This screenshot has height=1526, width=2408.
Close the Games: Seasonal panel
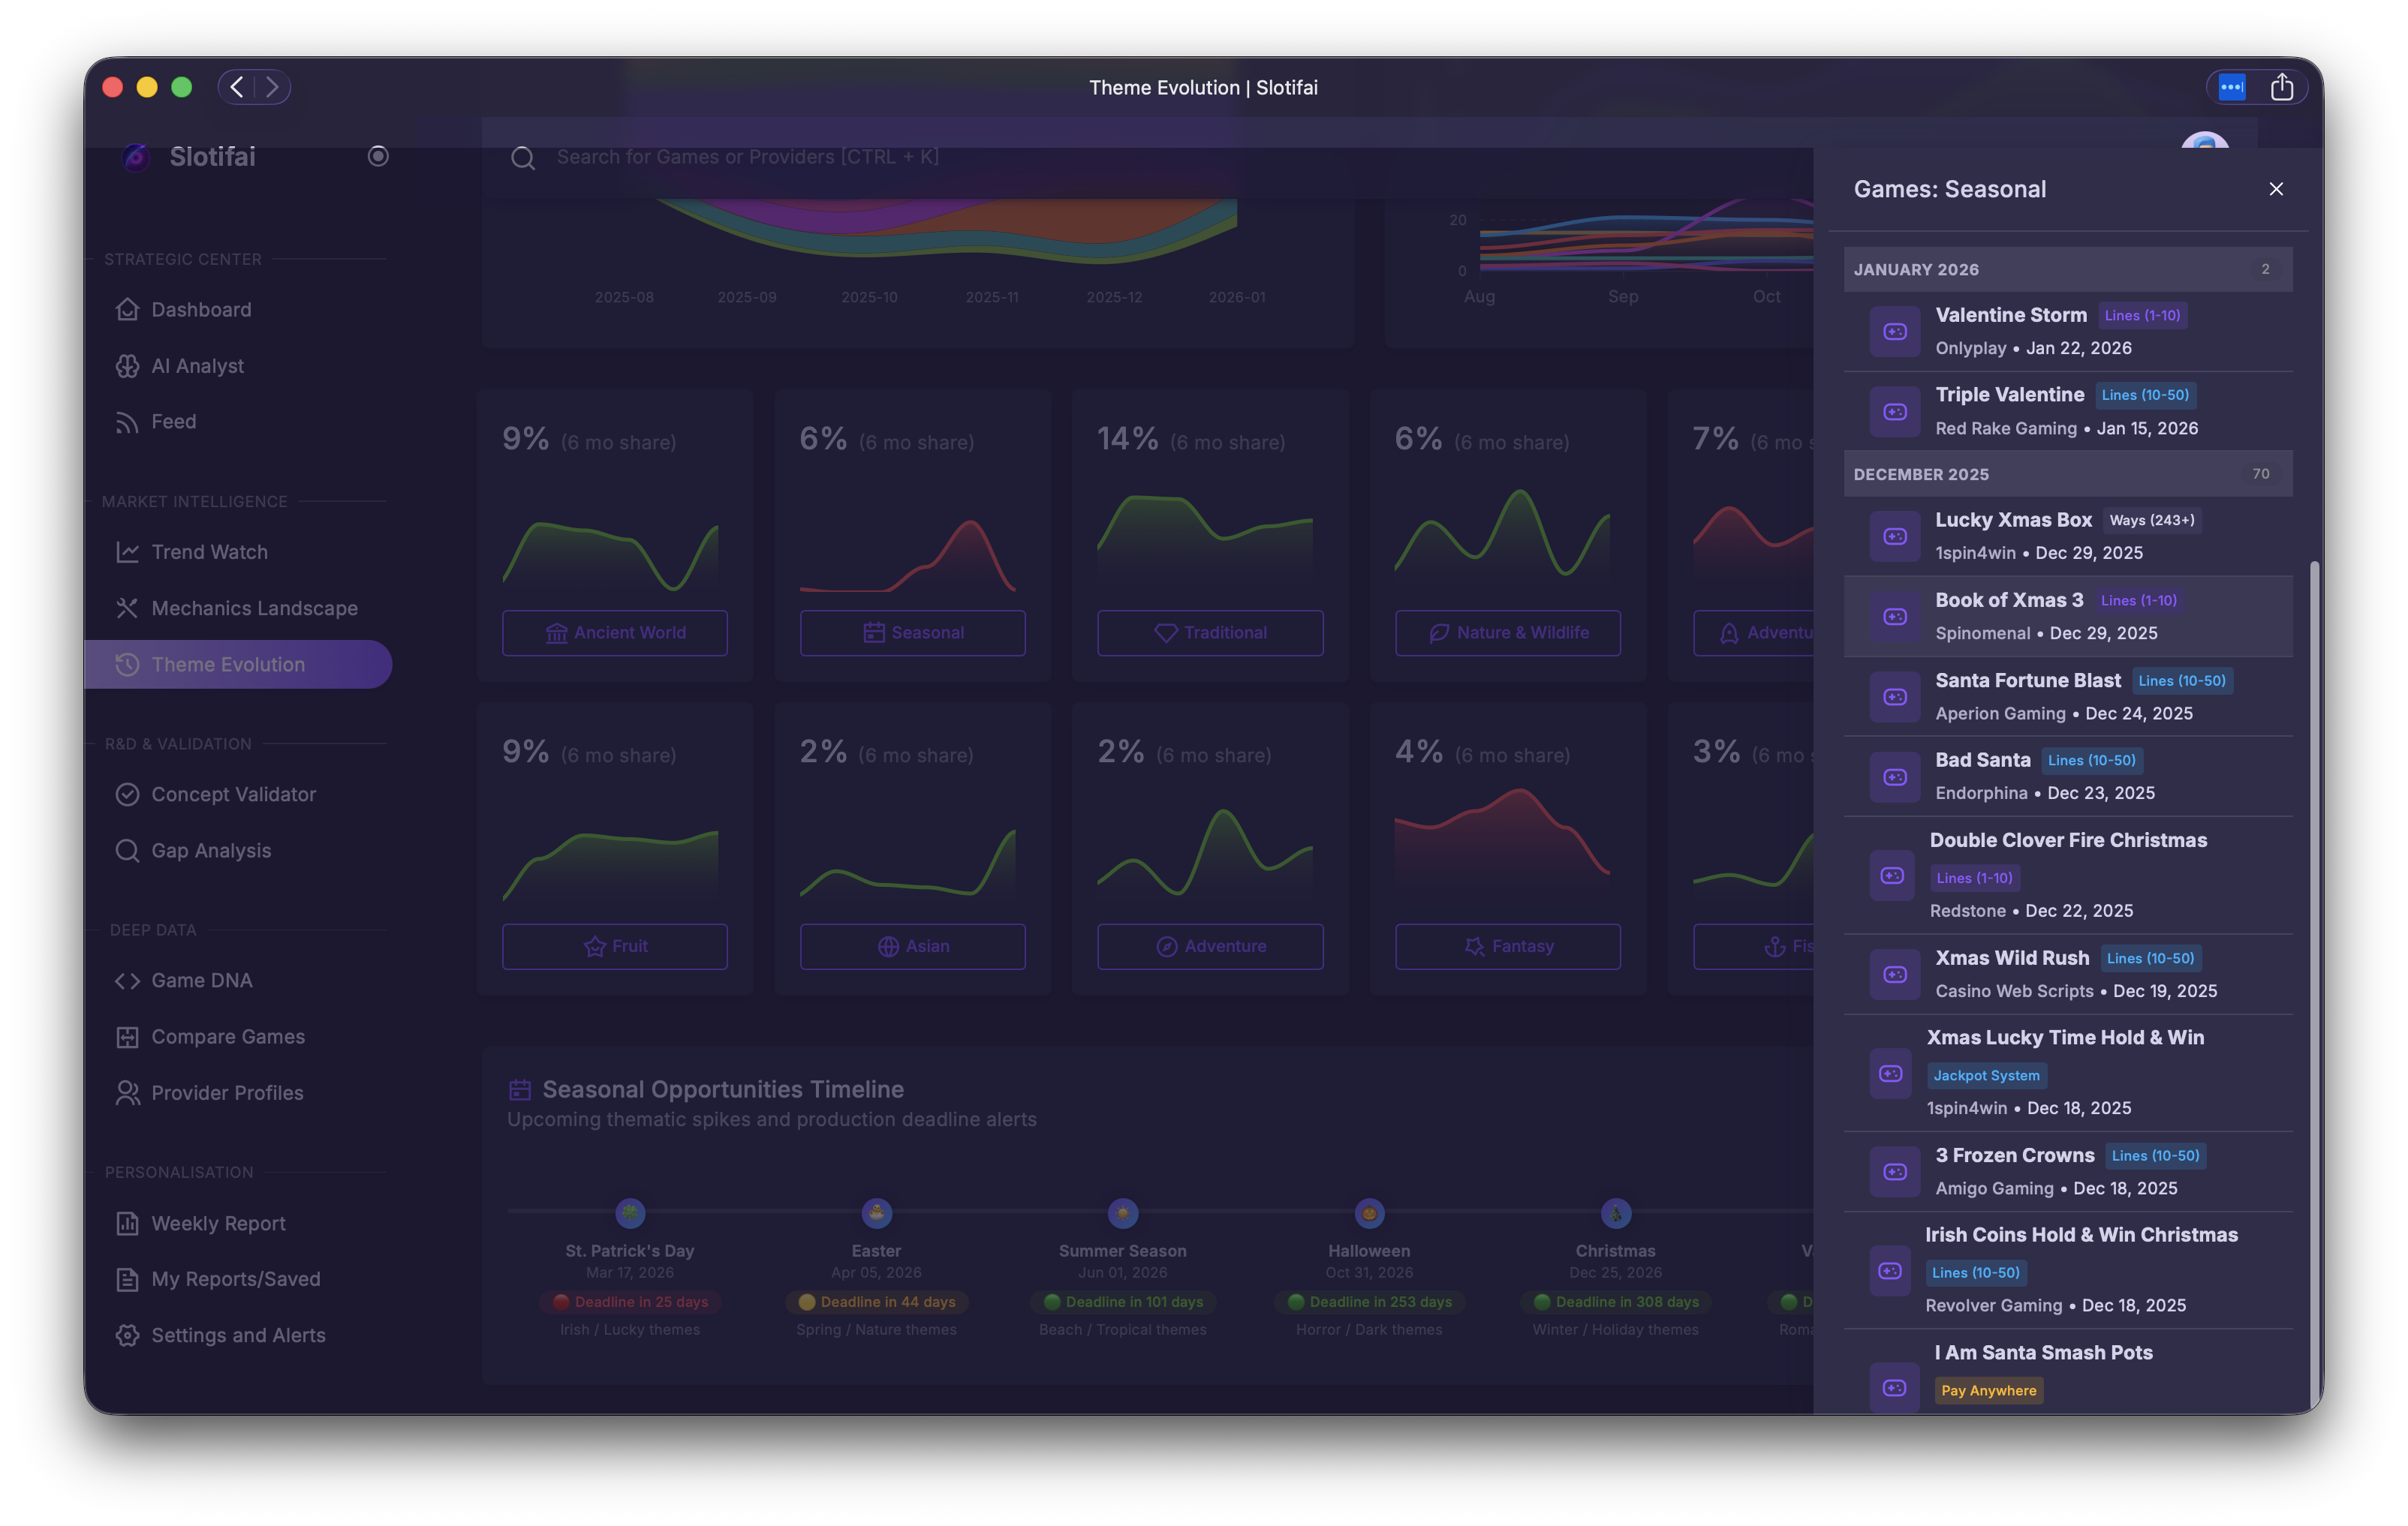(x=2276, y=189)
